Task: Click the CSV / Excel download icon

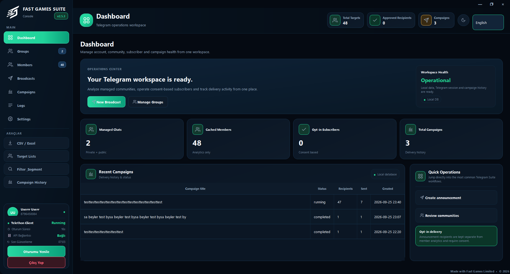Action: coord(10,143)
